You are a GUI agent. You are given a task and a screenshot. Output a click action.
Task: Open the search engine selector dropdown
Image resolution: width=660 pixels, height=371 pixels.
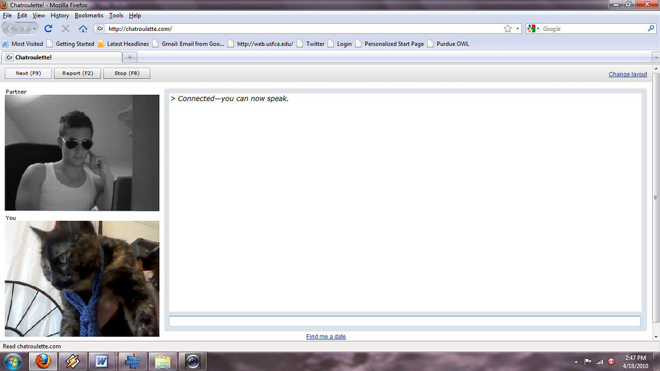coord(533,28)
